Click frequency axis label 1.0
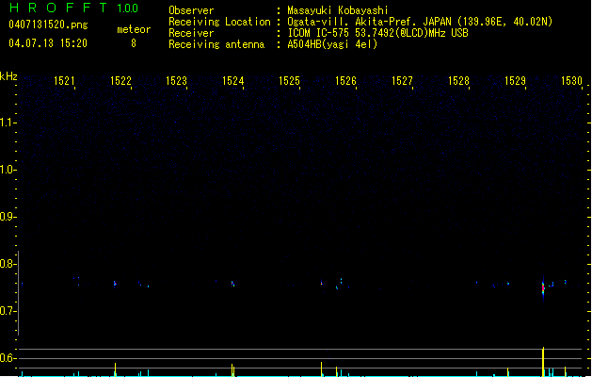 pyautogui.click(x=8, y=170)
